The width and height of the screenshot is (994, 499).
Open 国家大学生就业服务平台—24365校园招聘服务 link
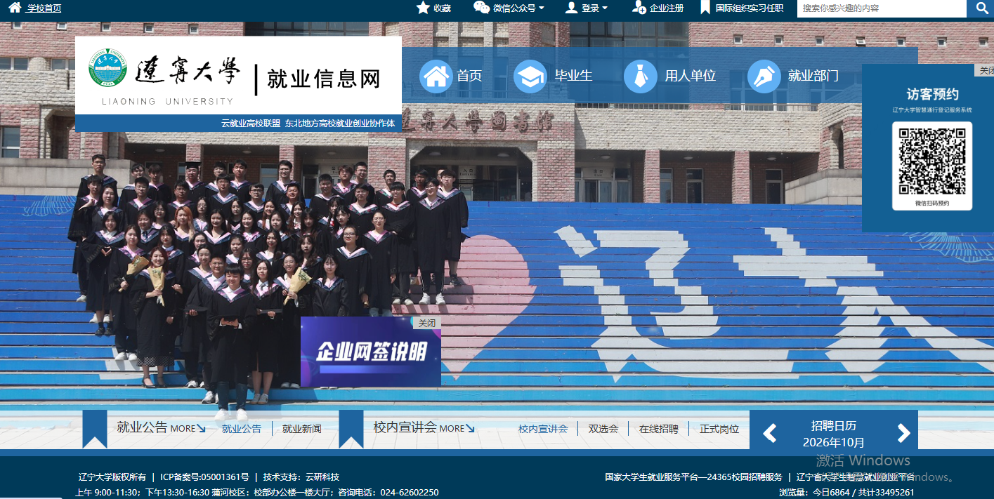[x=693, y=477]
